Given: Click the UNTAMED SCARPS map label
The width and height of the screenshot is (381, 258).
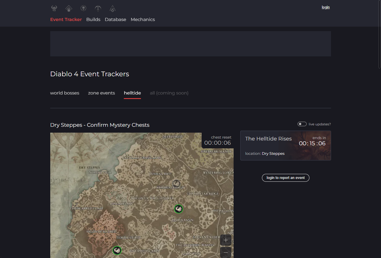Looking at the screenshot, I should [x=144, y=251].
